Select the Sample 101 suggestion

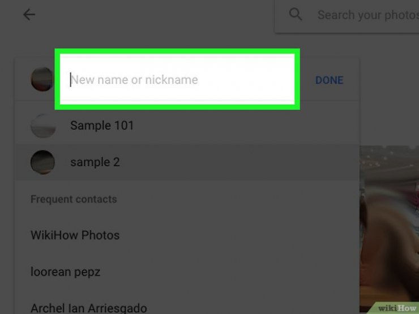187,126
